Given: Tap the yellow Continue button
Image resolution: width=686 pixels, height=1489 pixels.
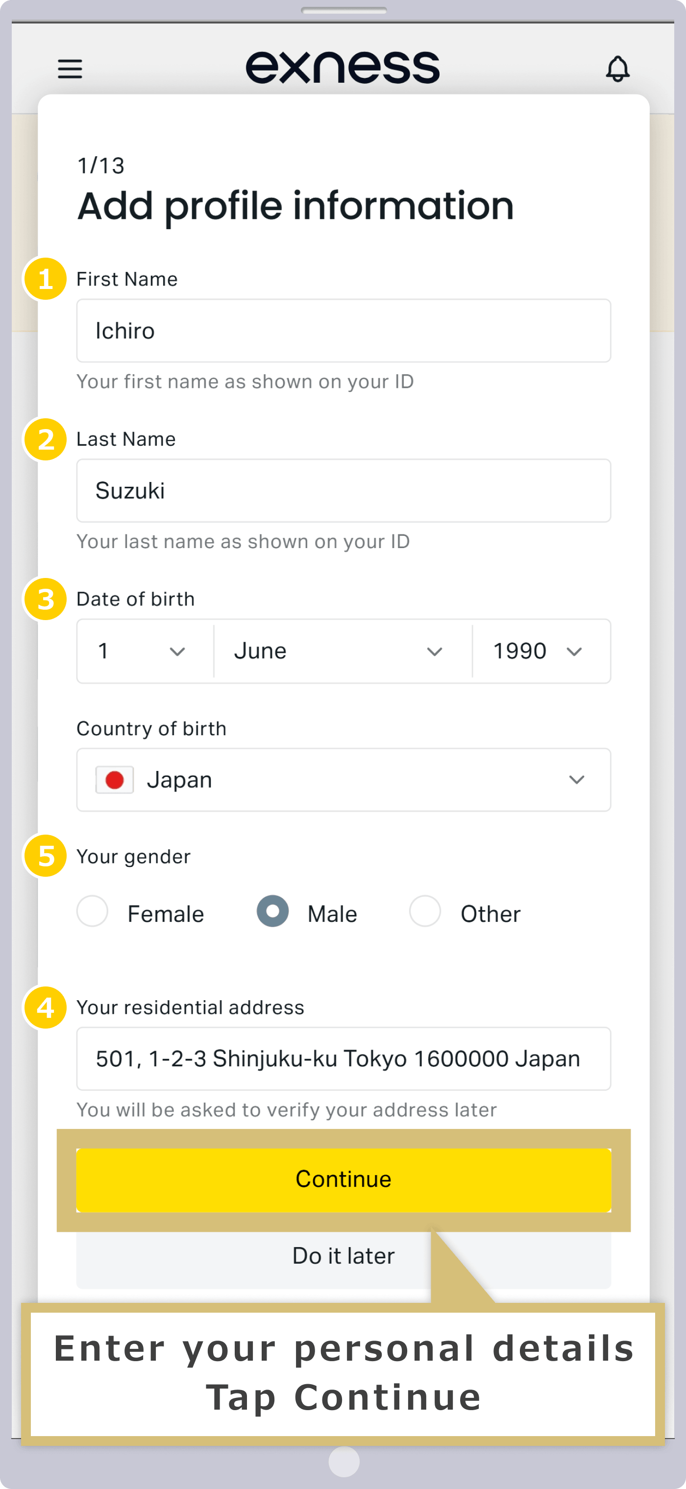Looking at the screenshot, I should click(x=343, y=1180).
